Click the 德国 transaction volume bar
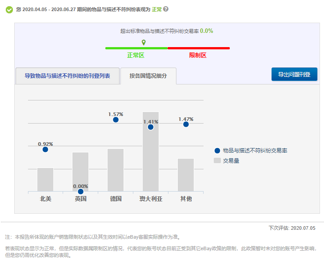This screenshot has width=324, height=264. (116, 171)
